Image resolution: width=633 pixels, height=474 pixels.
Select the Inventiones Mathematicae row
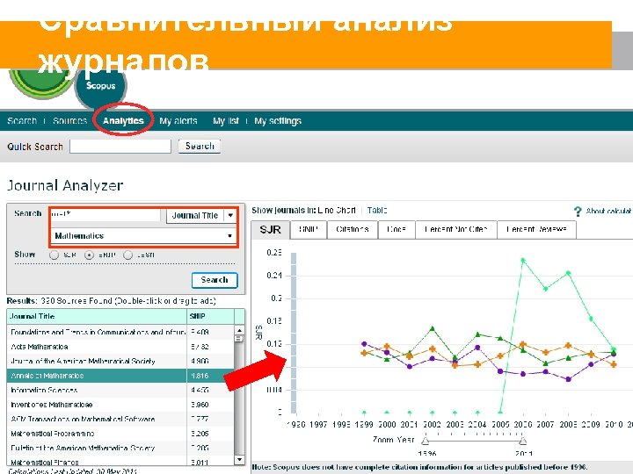click(x=120, y=405)
